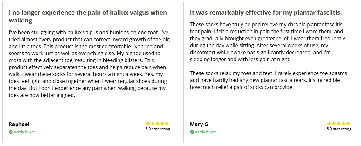
Task: Click the green verified checkmark under Mary G
Action: tap(192, 132)
